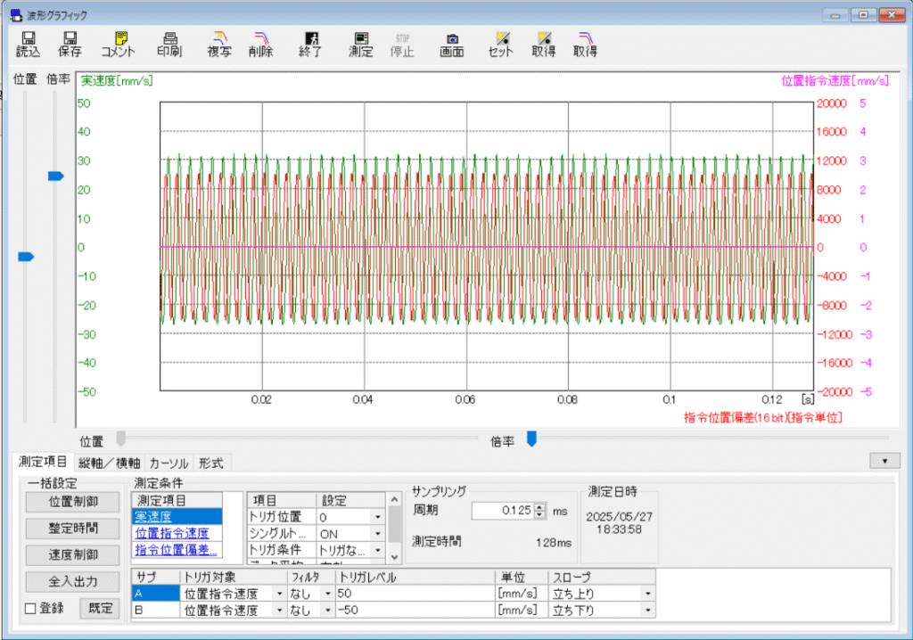Click the 周期 sampling period input field
The image size is (913, 640).
[501, 511]
